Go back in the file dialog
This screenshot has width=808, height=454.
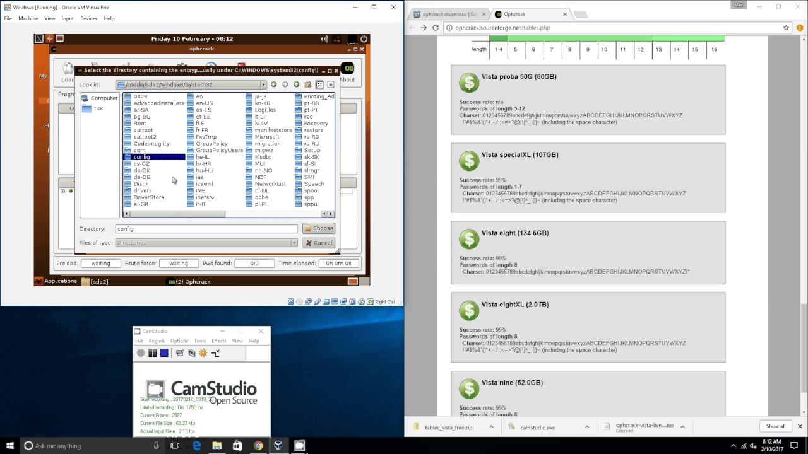pyautogui.click(x=273, y=84)
